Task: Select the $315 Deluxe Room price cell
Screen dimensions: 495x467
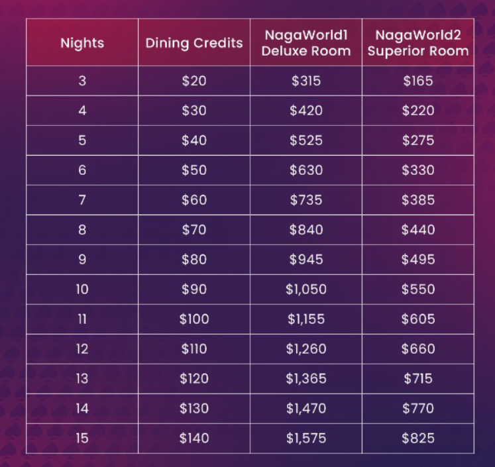Action: click(306, 81)
